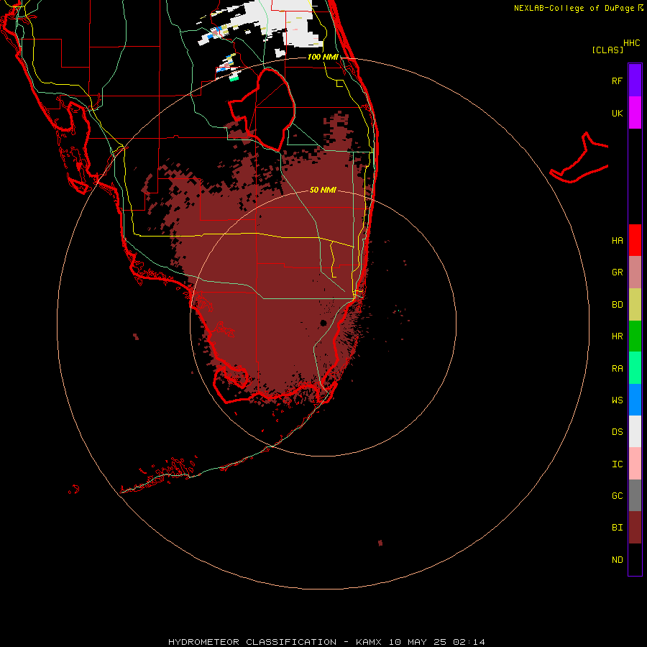Click the GR legend label
Viewport: 647px width, 647px height.
[617, 272]
